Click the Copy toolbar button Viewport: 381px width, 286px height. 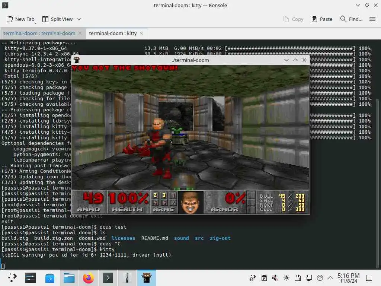(293, 19)
